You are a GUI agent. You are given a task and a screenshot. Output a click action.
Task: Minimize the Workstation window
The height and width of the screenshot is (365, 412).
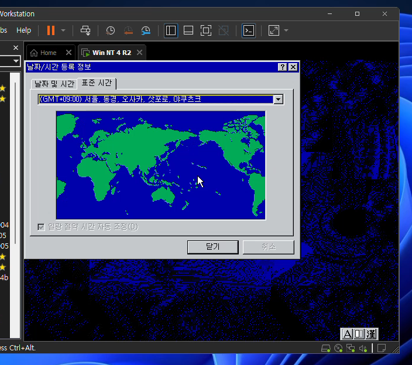(x=329, y=13)
